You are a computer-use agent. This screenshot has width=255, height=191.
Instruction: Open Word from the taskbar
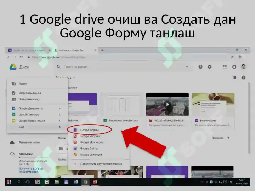coord(76,182)
